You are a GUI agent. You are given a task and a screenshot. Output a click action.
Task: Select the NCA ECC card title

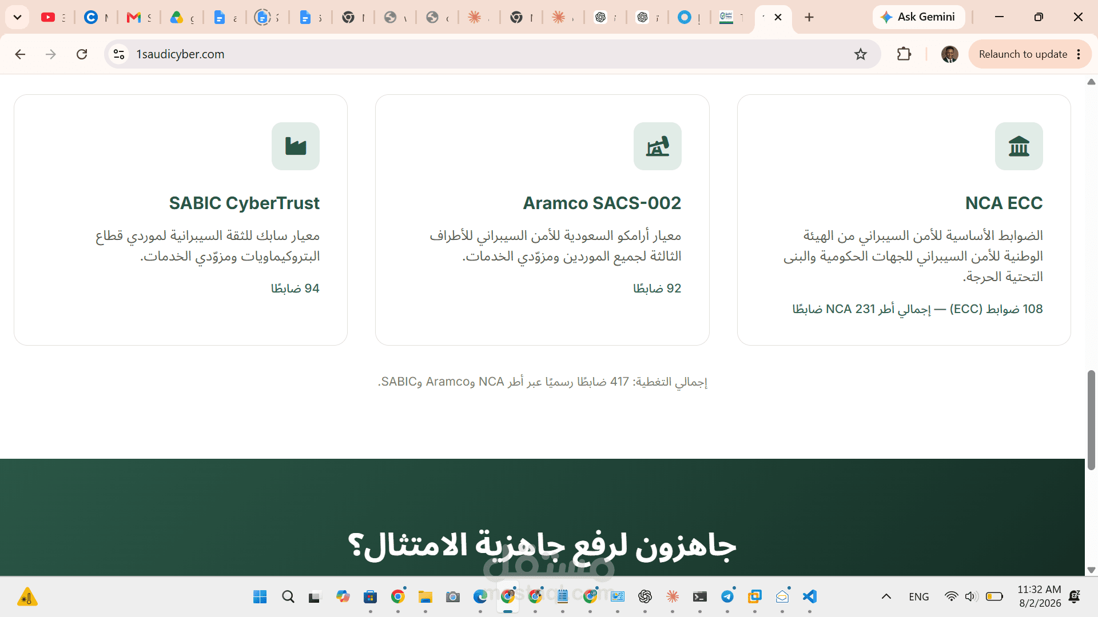[x=1004, y=203]
